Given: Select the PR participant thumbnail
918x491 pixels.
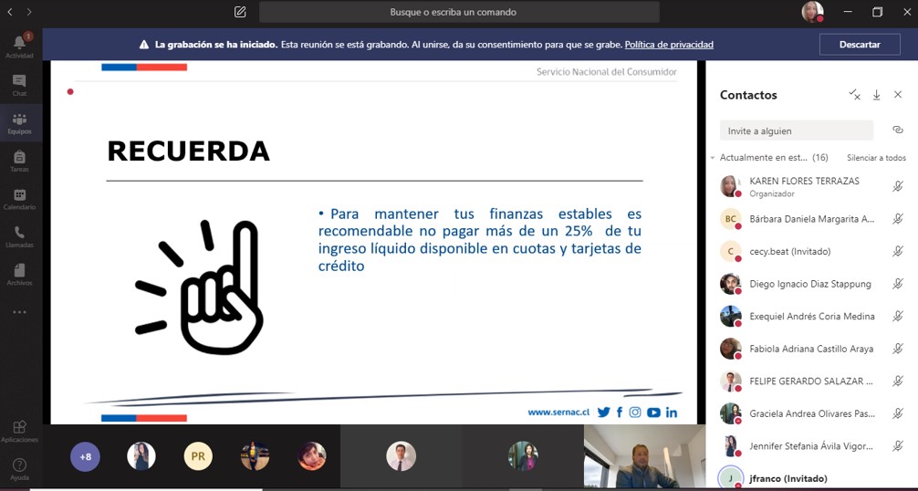Looking at the screenshot, I should (x=198, y=456).
